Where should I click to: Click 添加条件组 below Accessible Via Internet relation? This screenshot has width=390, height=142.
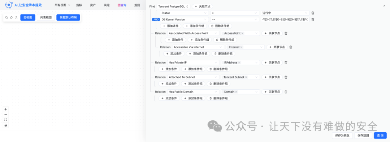pos(198,53)
